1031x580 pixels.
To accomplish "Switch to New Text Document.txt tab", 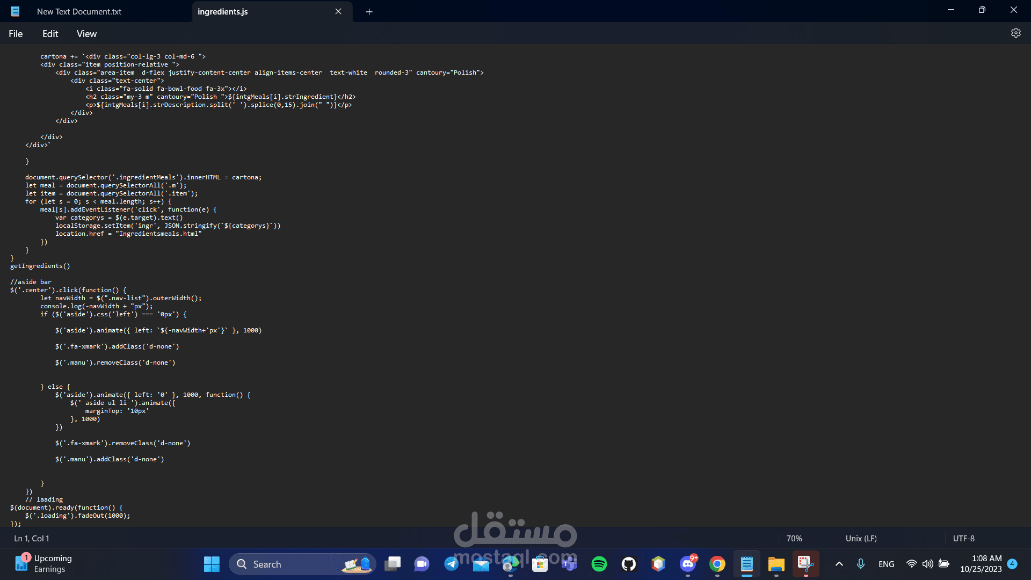I will pyautogui.click(x=79, y=12).
